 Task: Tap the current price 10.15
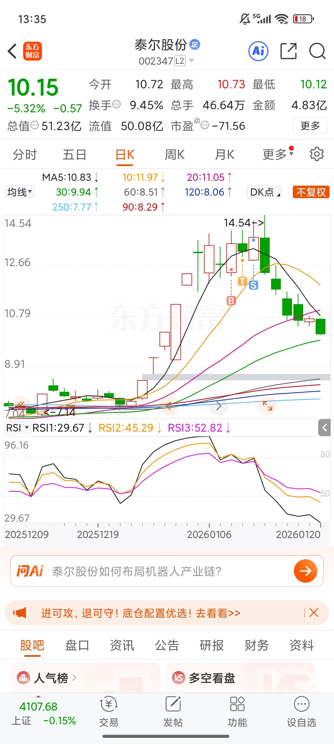click(x=33, y=87)
